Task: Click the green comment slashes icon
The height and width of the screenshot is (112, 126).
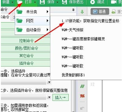Action: click(x=82, y=86)
